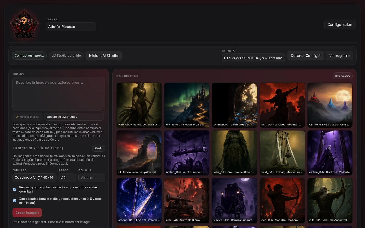Open UI fondo del menú principal thumbnail
This screenshot has height=228, width=365.
(x=139, y=153)
